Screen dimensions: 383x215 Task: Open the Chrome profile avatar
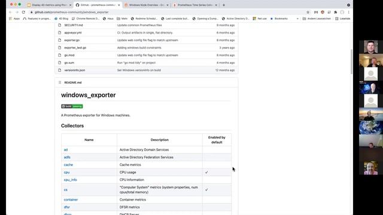(342, 12)
